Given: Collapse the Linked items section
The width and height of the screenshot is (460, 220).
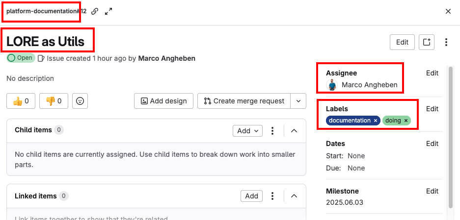Looking at the screenshot, I should (x=294, y=196).
